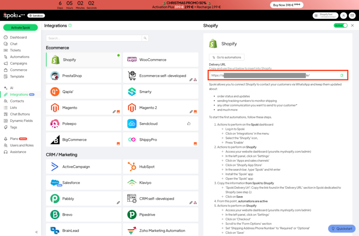Click the user profile icon in top bar
This screenshot has height=236, width=359.
pyautogui.click(x=344, y=16)
